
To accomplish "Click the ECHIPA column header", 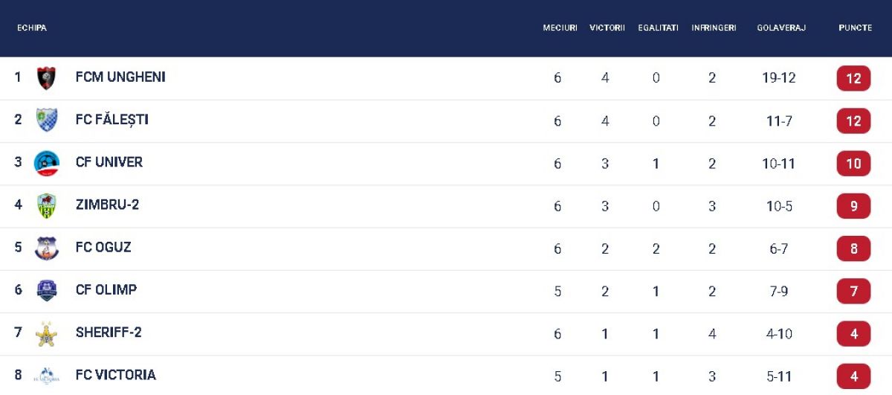I will [32, 28].
